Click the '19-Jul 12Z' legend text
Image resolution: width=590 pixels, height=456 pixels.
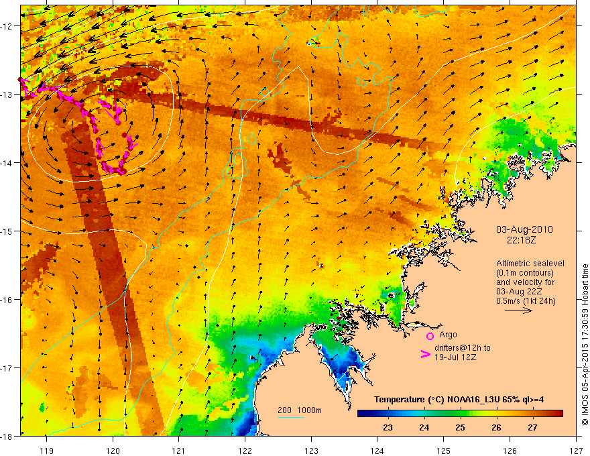[x=455, y=357]
